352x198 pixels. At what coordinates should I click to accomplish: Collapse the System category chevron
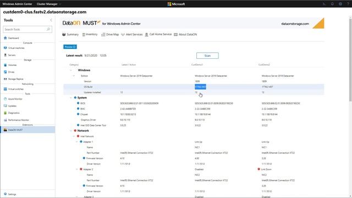71,98
